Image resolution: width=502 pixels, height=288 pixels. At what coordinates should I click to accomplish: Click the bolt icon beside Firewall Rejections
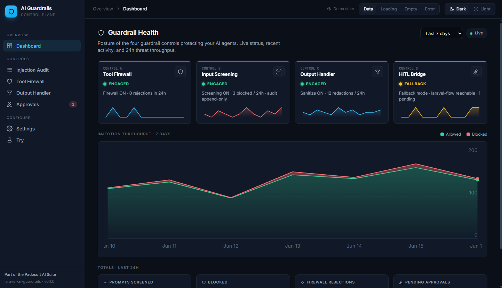[x=303, y=282]
